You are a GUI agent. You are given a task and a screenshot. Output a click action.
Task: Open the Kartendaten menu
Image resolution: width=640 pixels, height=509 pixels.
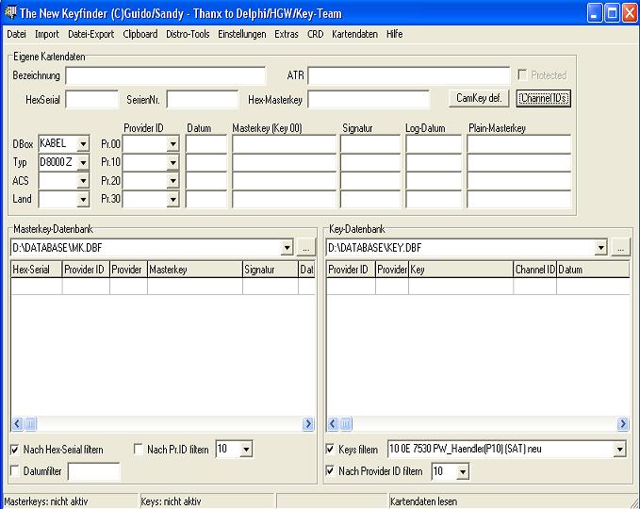pyautogui.click(x=354, y=34)
